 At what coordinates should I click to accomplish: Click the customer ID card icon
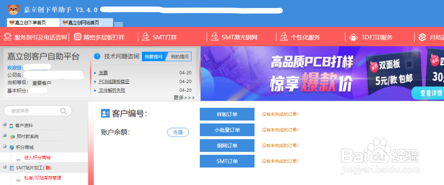(x=105, y=113)
